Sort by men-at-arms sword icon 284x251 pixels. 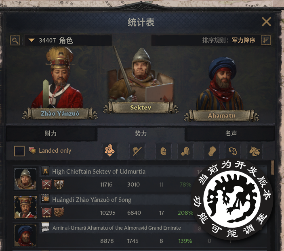tap(137, 151)
